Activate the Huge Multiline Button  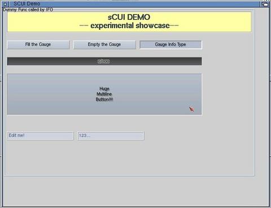point(104,94)
